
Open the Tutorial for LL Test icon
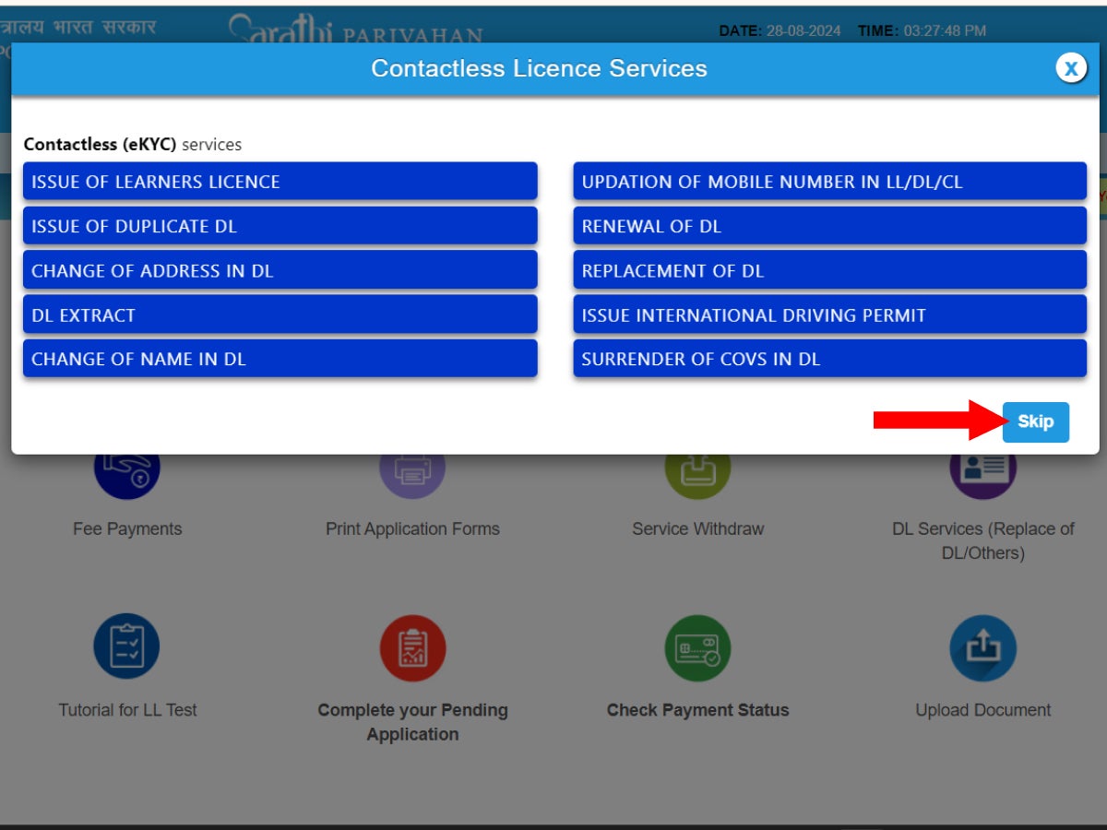tap(127, 646)
